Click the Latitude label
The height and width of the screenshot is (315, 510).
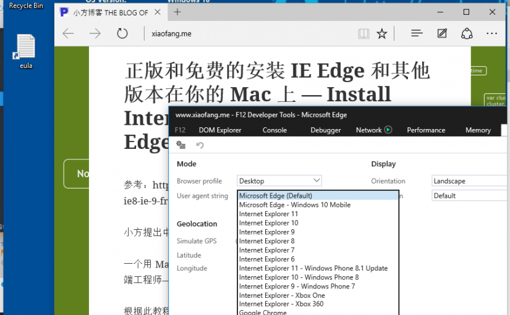(x=189, y=255)
